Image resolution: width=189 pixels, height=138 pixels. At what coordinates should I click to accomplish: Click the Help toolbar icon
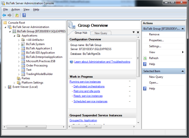tap(24, 15)
